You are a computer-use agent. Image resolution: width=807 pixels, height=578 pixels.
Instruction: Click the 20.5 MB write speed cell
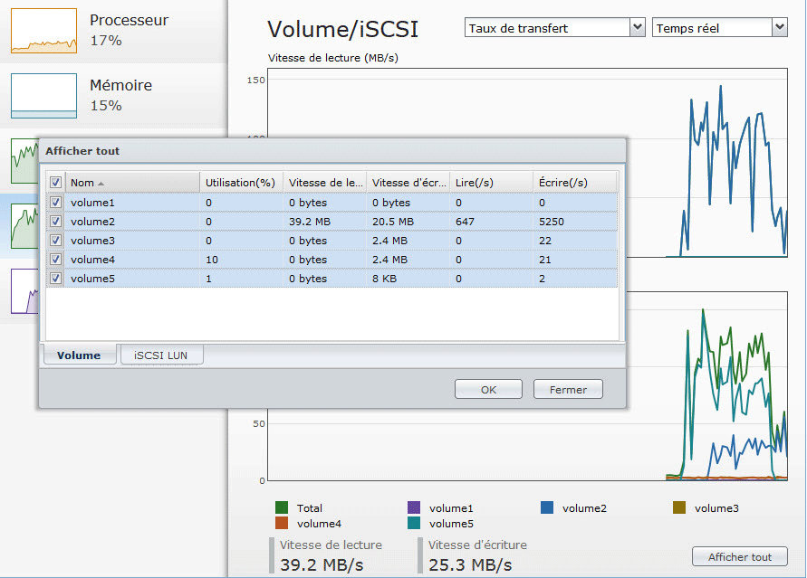(x=393, y=222)
